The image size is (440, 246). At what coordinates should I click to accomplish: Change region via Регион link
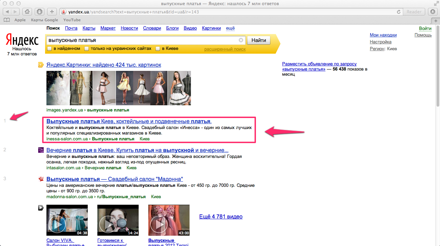[x=377, y=49]
